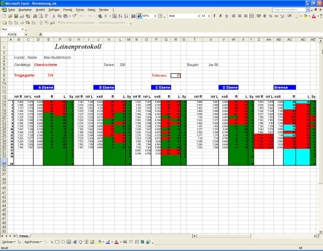Screen dimensions: 323x251
Task: Toggle center alignment button
Action: [240, 16]
